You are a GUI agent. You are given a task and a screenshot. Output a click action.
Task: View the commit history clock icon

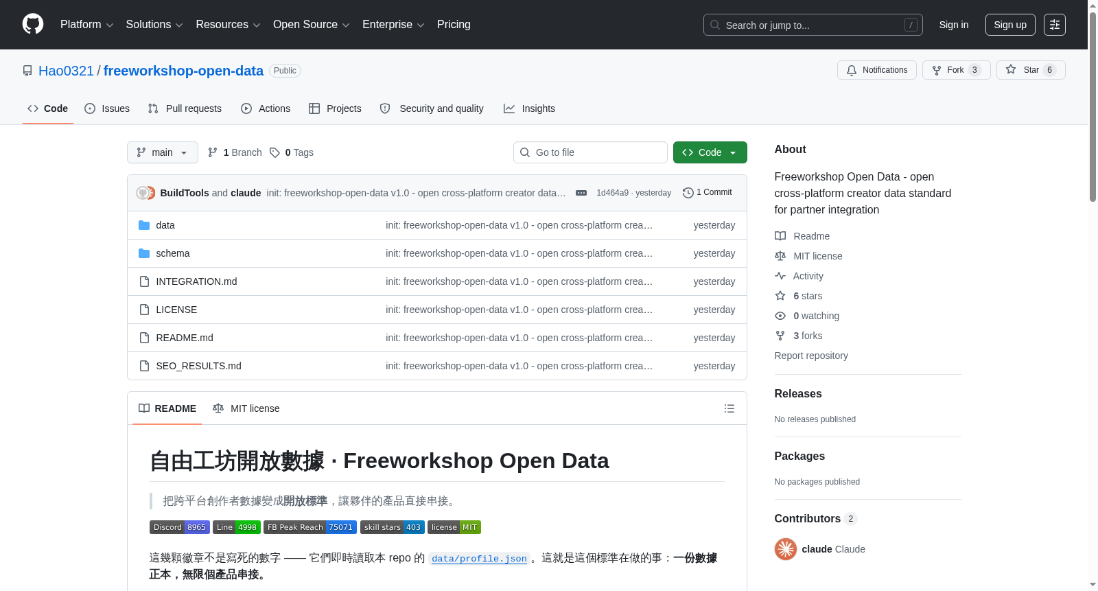coord(688,193)
